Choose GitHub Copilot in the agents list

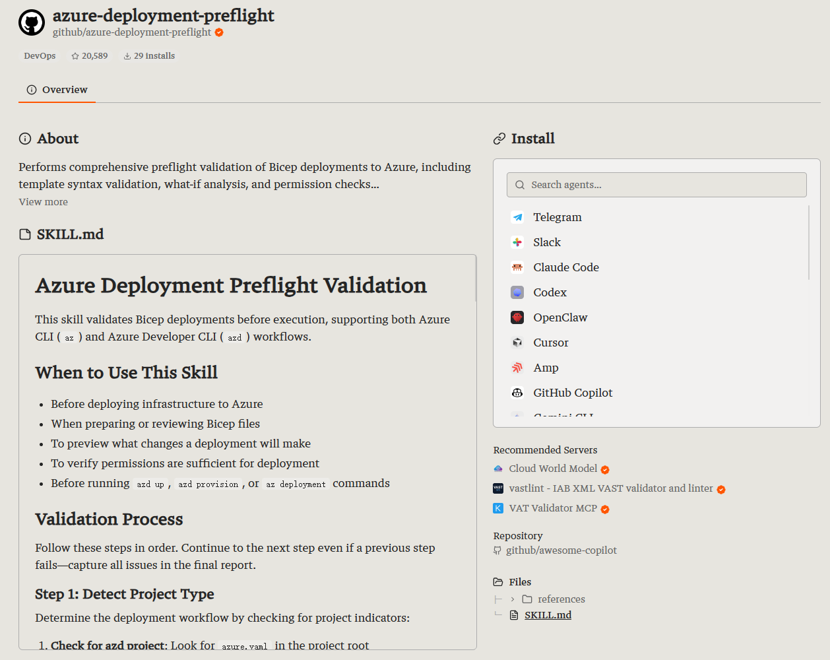point(573,393)
